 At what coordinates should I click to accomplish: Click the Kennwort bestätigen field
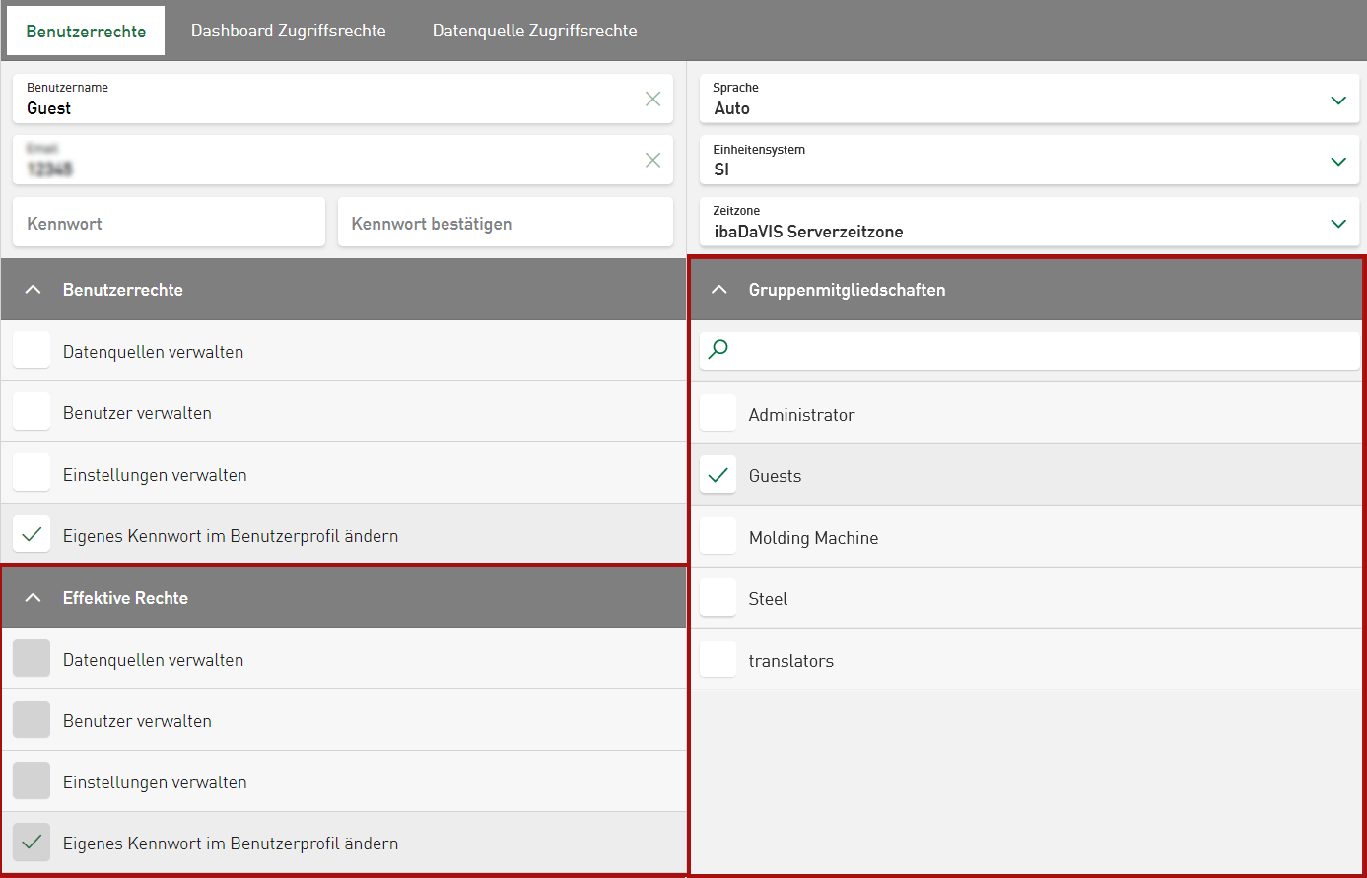pyautogui.click(x=505, y=223)
